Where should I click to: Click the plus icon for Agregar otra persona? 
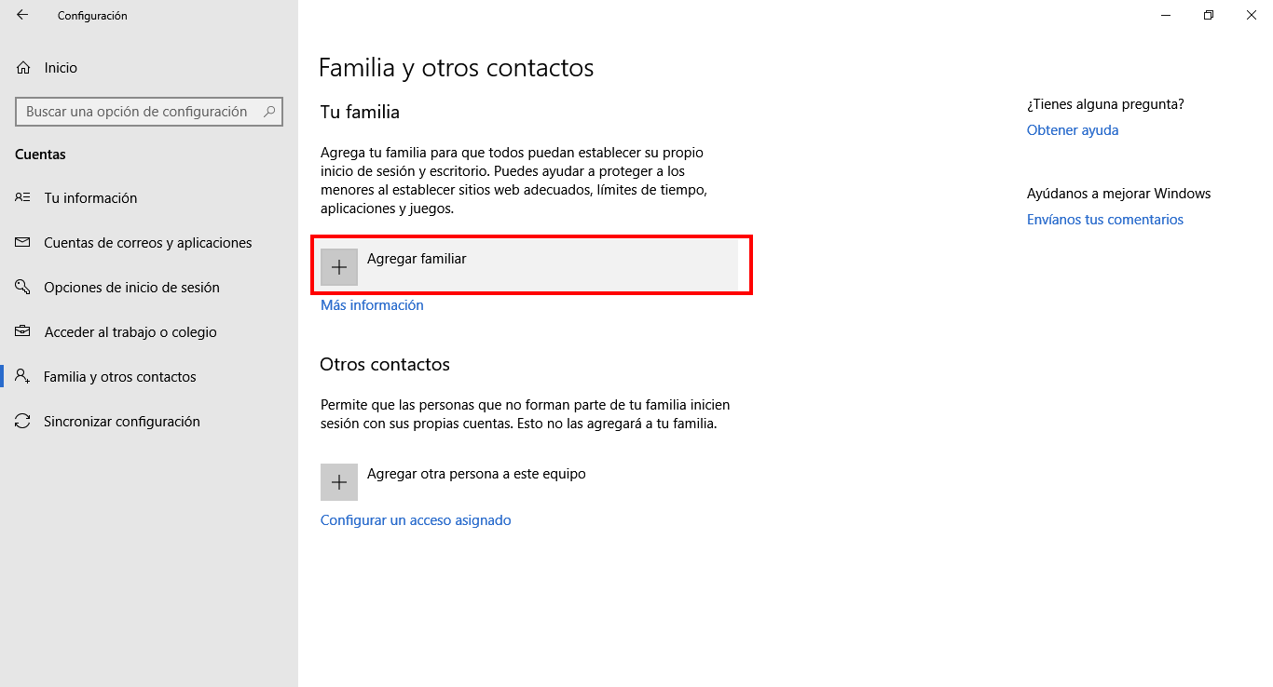[339, 482]
